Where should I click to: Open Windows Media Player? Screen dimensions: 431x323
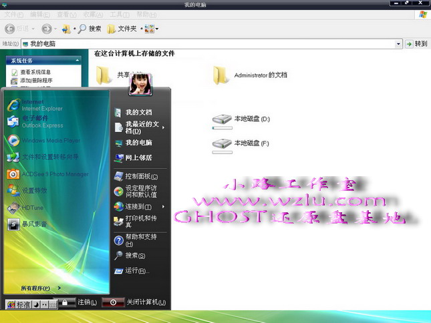coord(43,141)
